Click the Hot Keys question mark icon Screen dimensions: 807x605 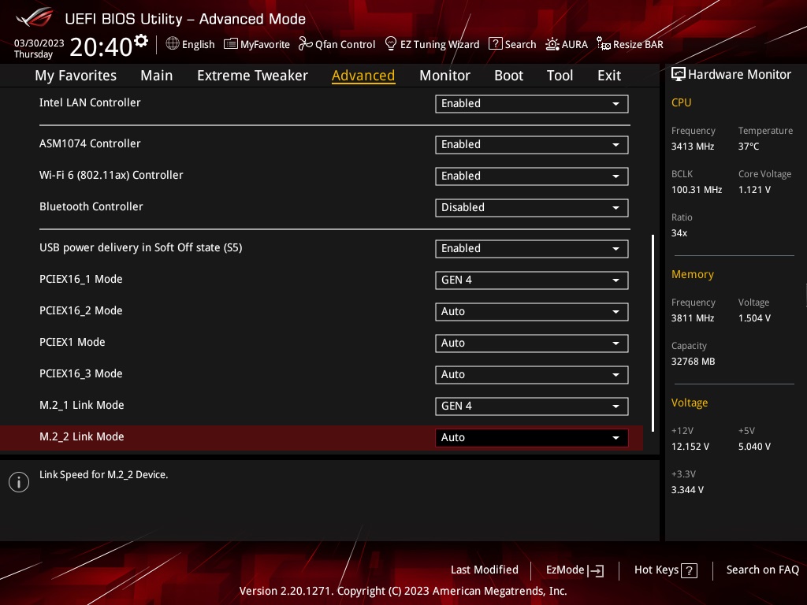689,570
